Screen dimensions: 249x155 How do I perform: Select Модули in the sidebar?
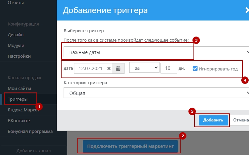(16, 45)
